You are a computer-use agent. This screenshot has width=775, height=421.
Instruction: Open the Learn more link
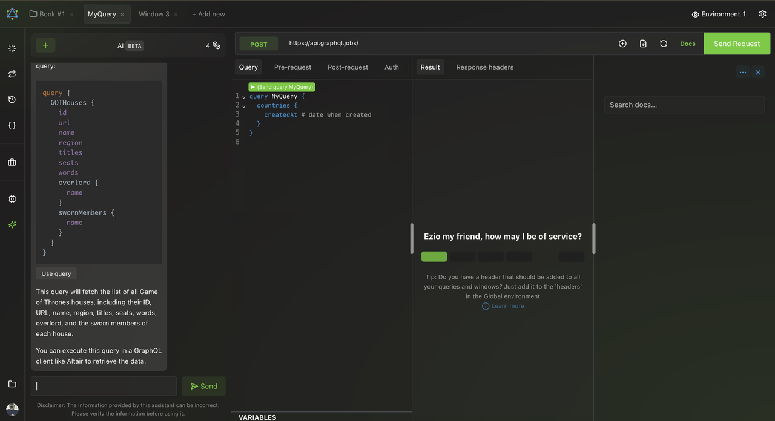pos(503,305)
